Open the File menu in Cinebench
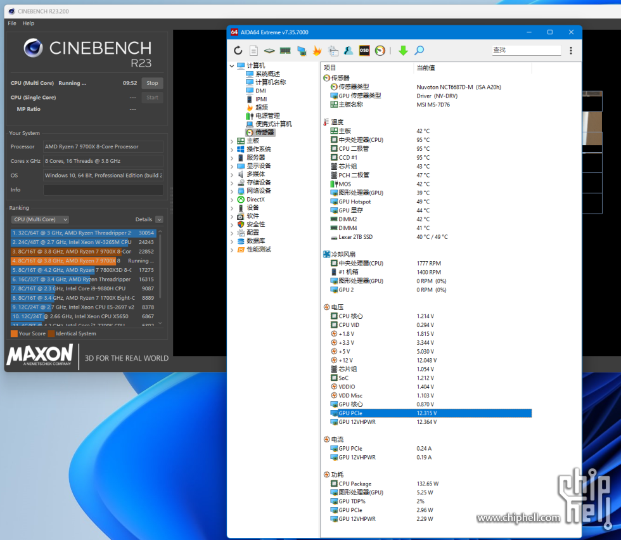Image resolution: width=621 pixels, height=540 pixels. point(12,23)
